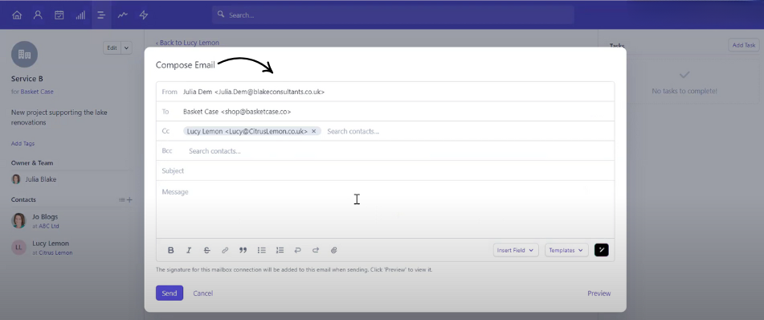Click the Cc Search contacts field
Image resolution: width=764 pixels, height=320 pixels.
coord(353,131)
